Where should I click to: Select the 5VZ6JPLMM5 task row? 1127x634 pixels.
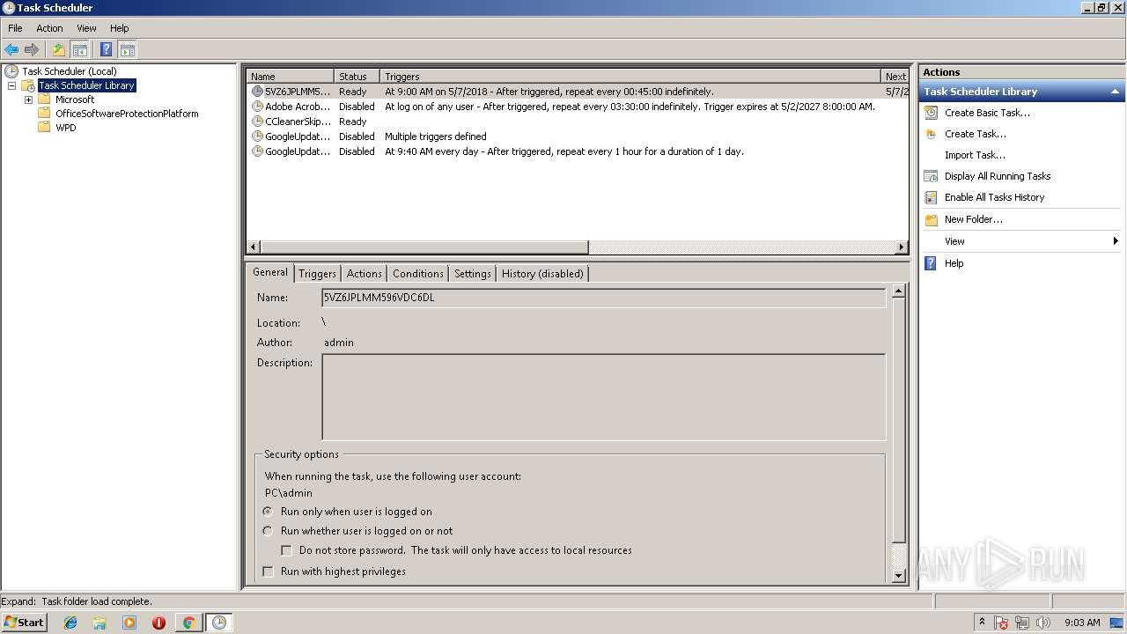[578, 92]
